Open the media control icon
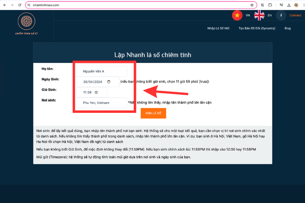This screenshot has width=305, height=203. pos(281,5)
